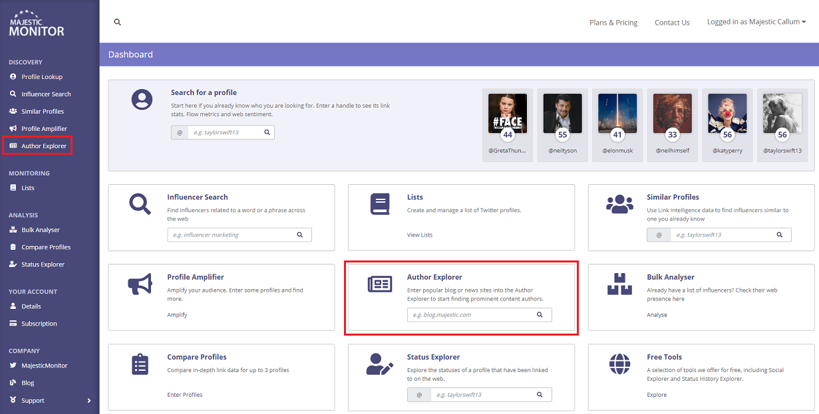The height and width of the screenshot is (414, 819).
Task: Click the Influencer Search sidebar icon
Action: [x=13, y=94]
